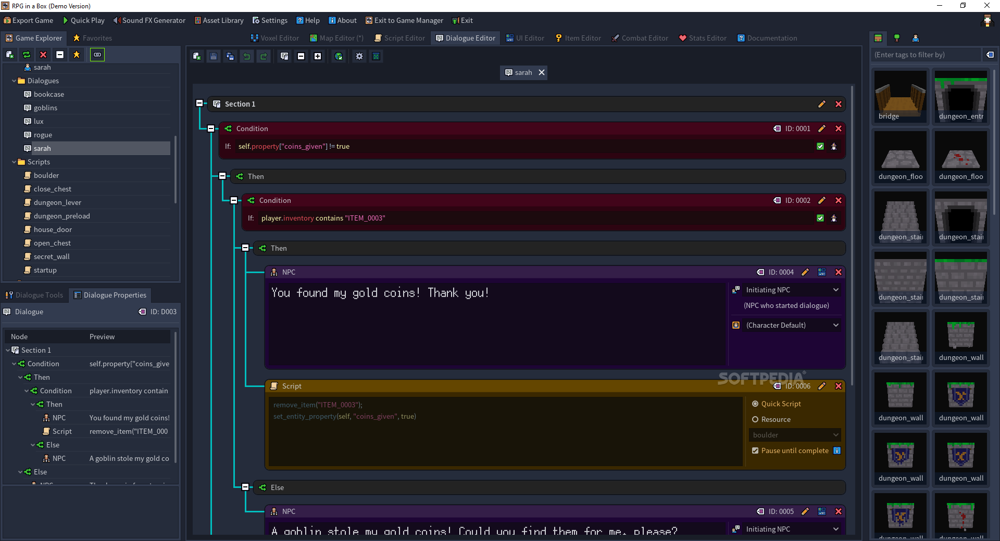Click the save all double-floppy icon

coord(230,56)
